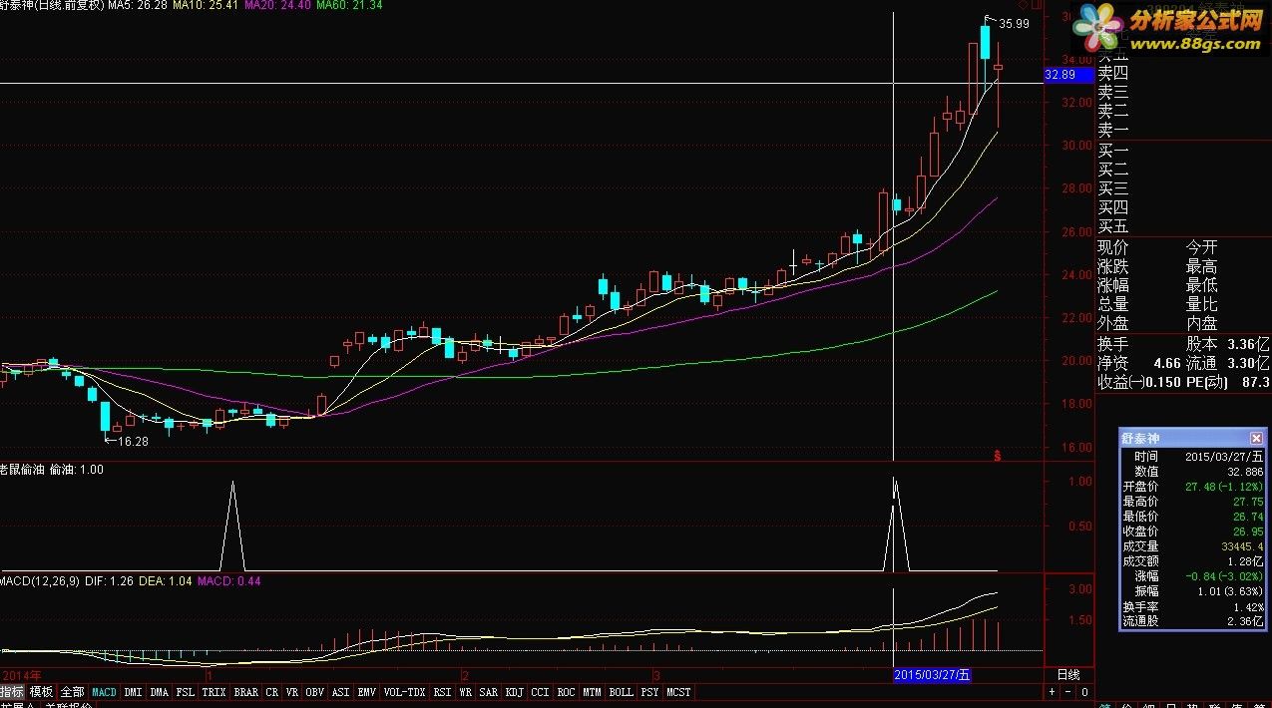This screenshot has height=708, width=1272.
Task: Select the 全部 indicator tab
Action: 72,691
